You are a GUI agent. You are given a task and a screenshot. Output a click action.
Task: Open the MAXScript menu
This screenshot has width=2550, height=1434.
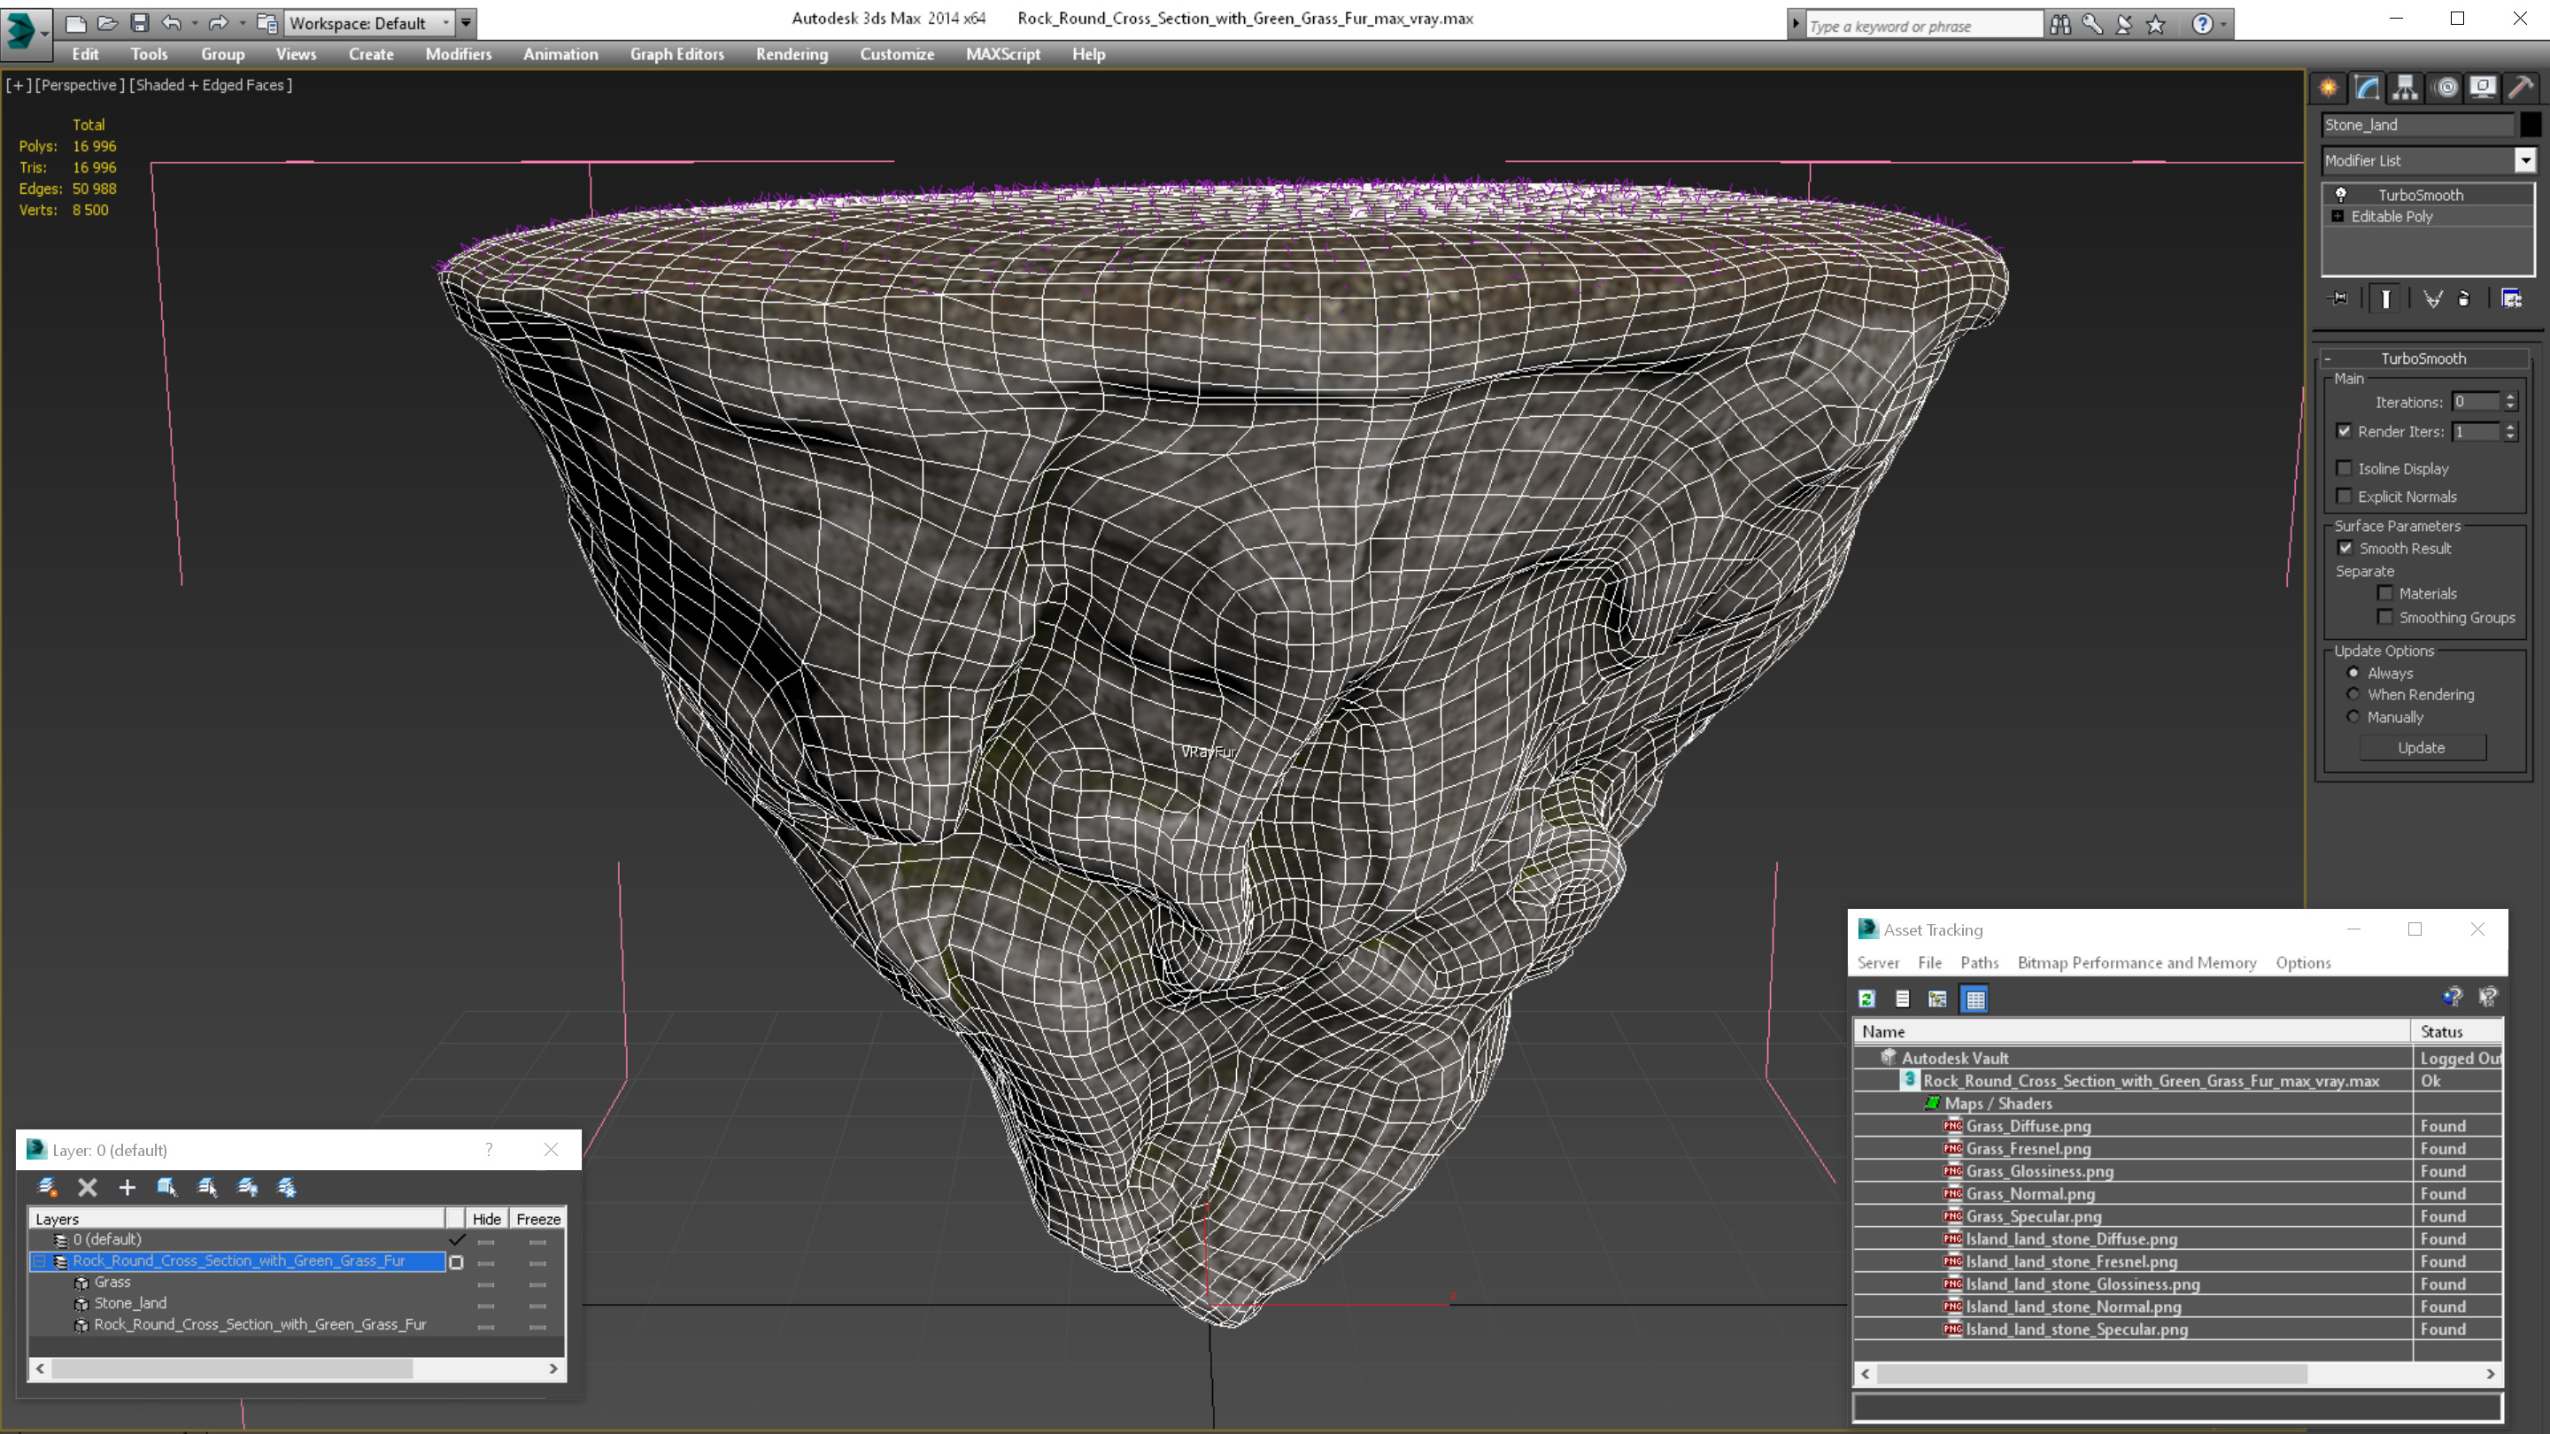pos(1003,54)
